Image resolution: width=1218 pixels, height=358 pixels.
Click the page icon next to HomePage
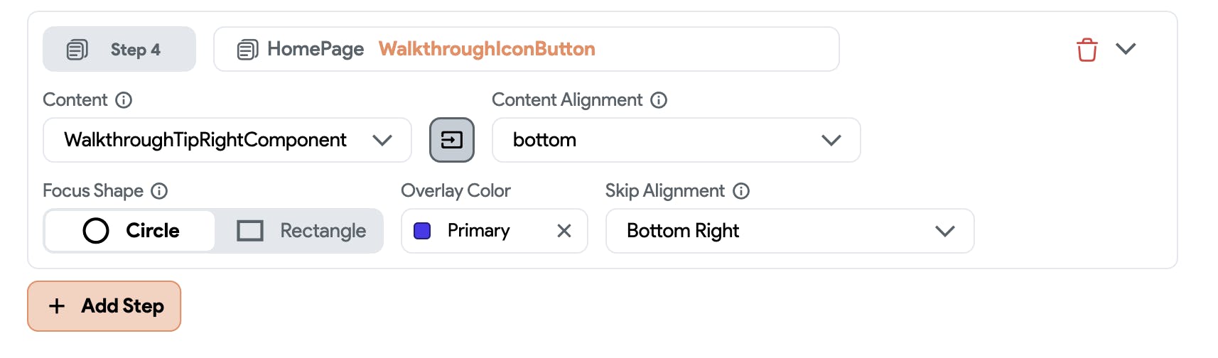pyautogui.click(x=247, y=50)
